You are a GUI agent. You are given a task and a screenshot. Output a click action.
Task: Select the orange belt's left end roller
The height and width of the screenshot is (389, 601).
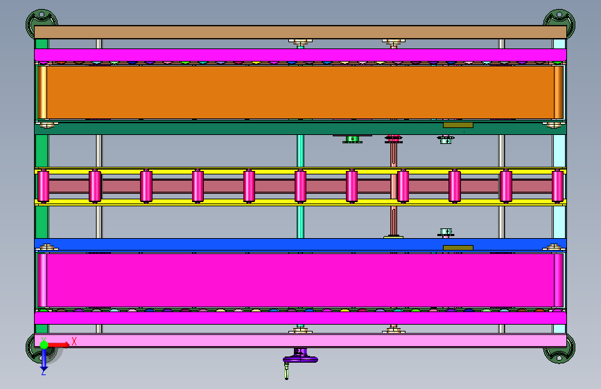point(42,92)
